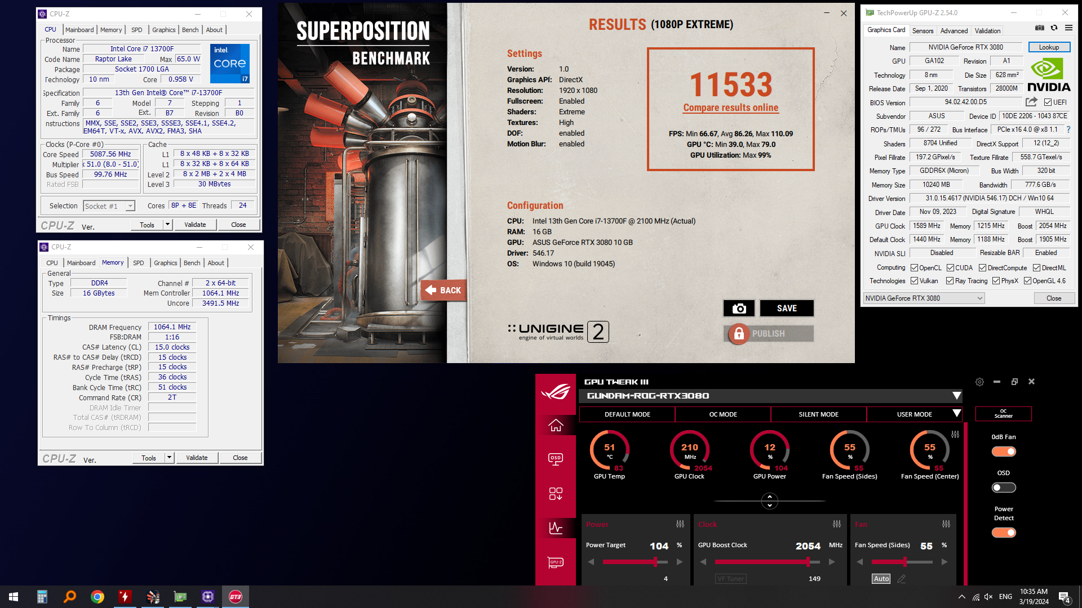Adjust the Power Target slider
Screen dimensions: 1082x608
pos(635,562)
